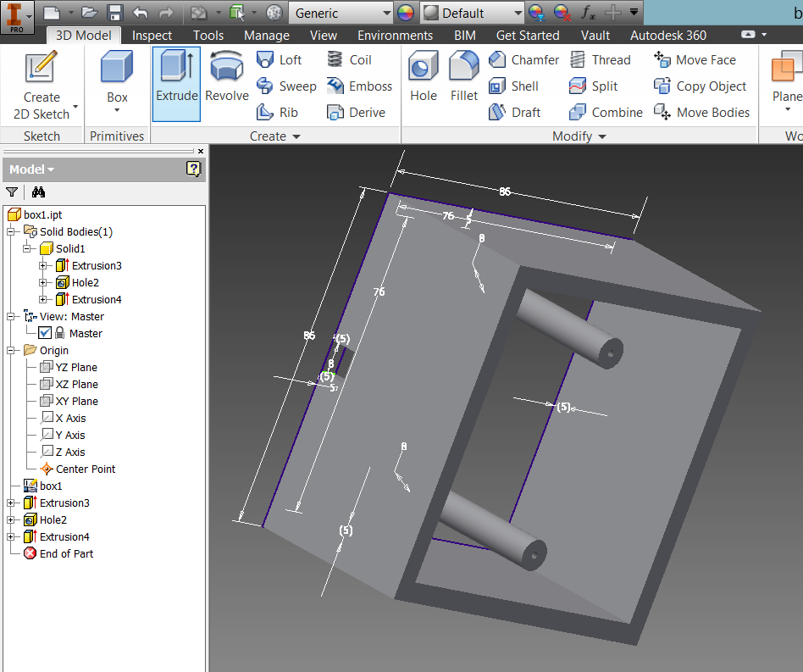Click the Save icon in quick access
Viewport: 803px width, 672px height.
click(114, 13)
